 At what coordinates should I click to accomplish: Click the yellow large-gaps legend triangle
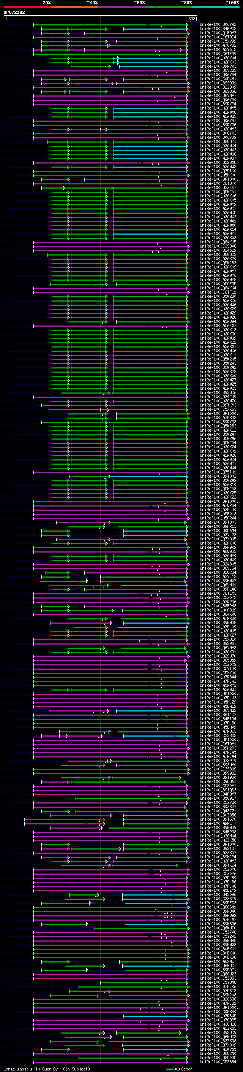pyautogui.click(x=31, y=1069)
